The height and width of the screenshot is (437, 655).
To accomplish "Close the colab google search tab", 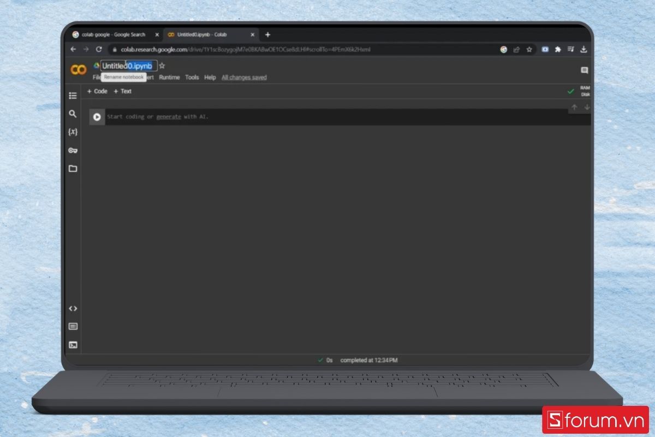I will click(157, 34).
